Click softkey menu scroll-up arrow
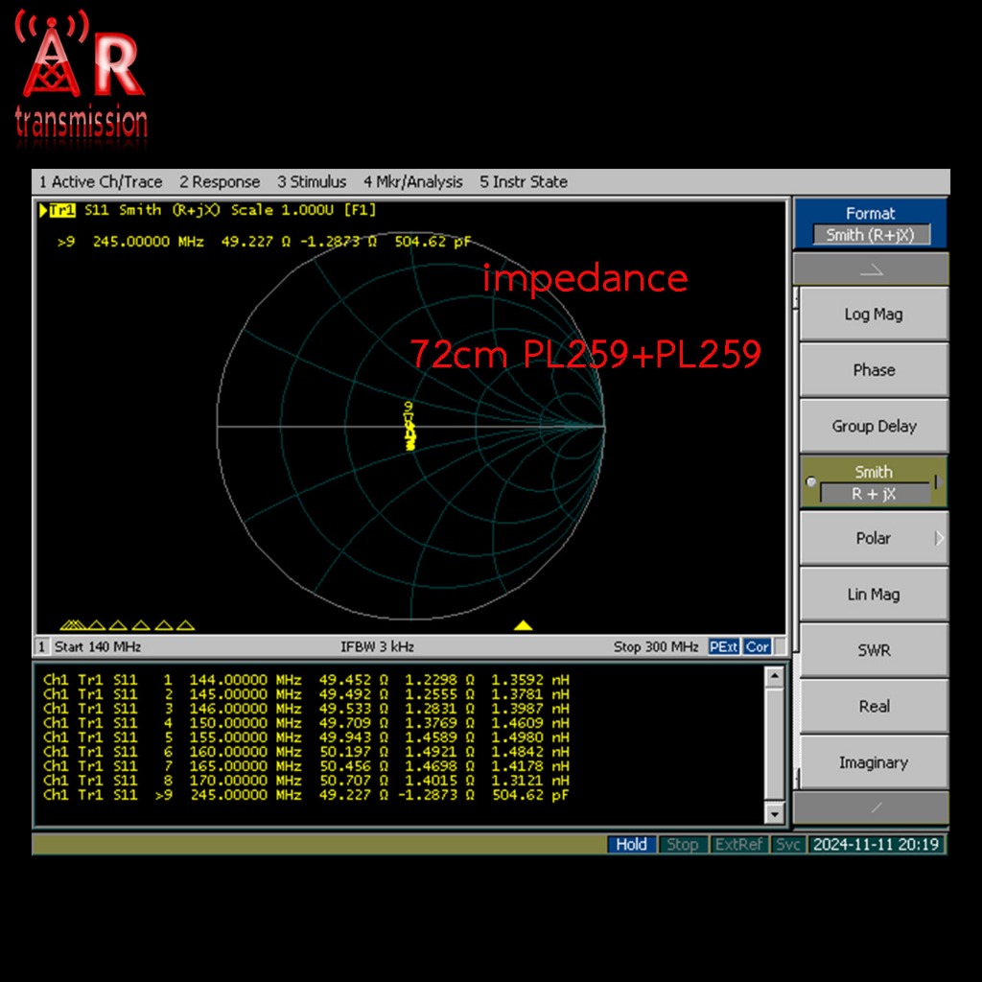 tap(871, 269)
